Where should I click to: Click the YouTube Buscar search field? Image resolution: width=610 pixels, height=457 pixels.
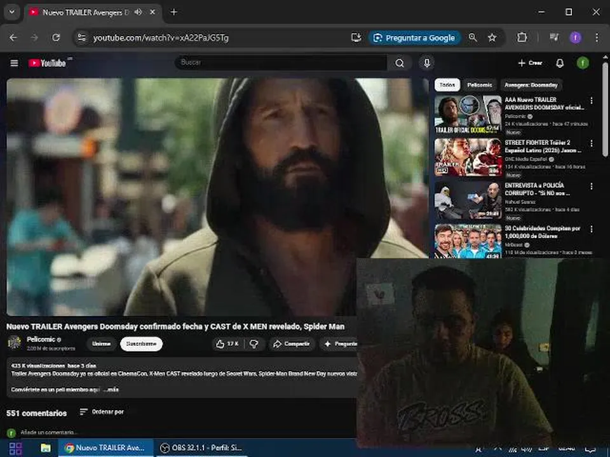[281, 63]
